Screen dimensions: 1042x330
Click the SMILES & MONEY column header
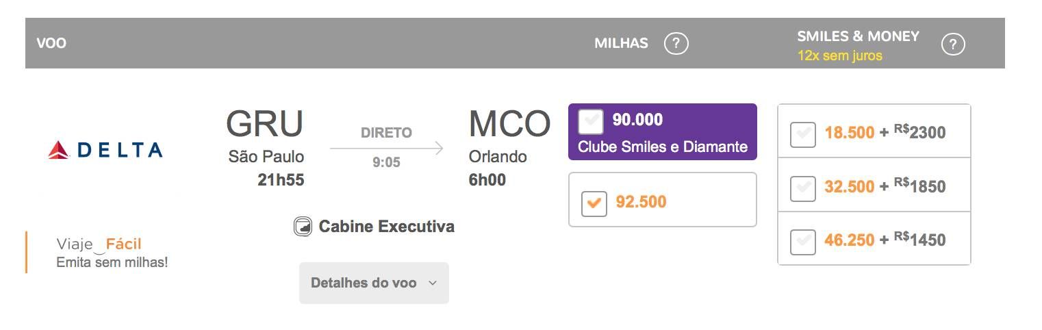[858, 36]
